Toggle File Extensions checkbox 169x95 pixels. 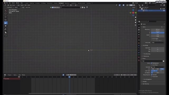point(152,63)
